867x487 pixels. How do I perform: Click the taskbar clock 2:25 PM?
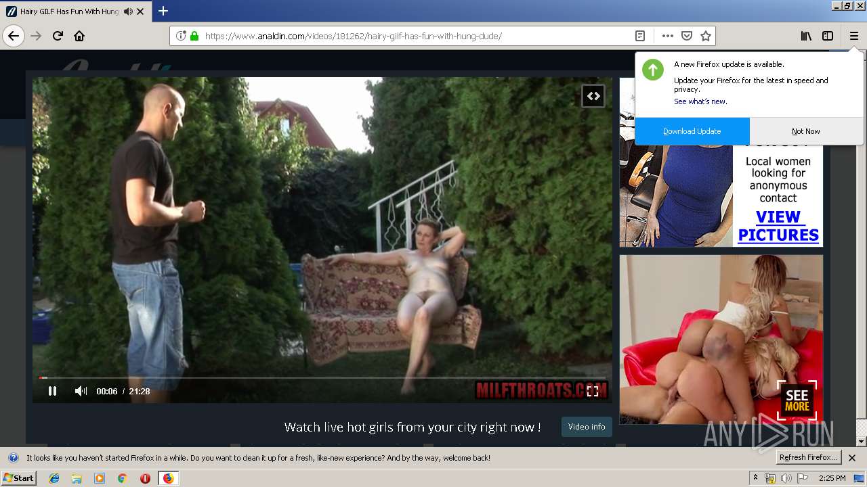[832, 478]
